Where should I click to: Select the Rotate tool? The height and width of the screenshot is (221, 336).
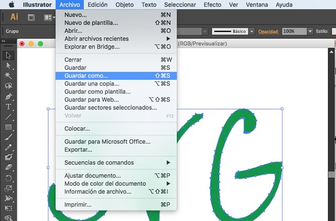tap(8, 178)
